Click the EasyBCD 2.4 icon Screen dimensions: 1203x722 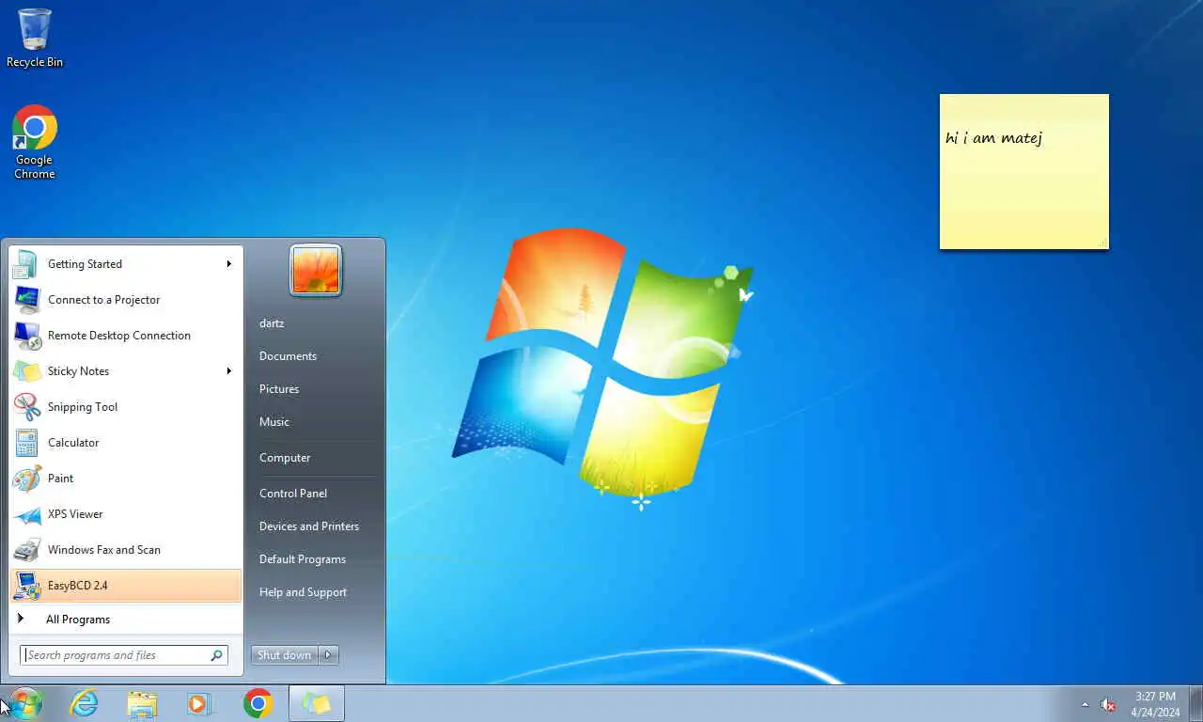pos(26,586)
